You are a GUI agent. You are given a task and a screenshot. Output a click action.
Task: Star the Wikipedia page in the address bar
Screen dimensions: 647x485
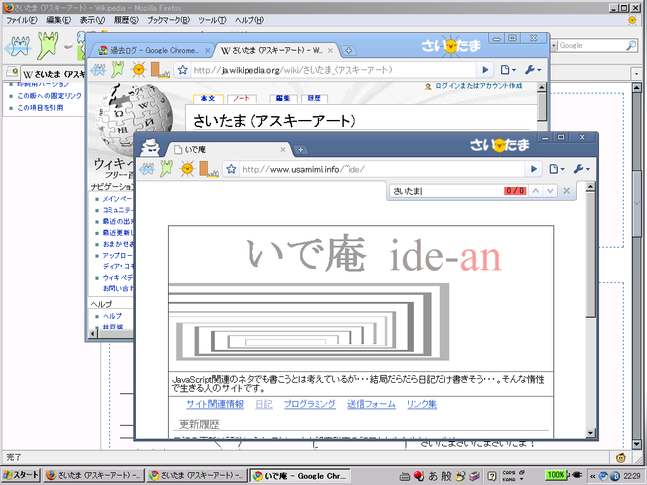tap(183, 70)
